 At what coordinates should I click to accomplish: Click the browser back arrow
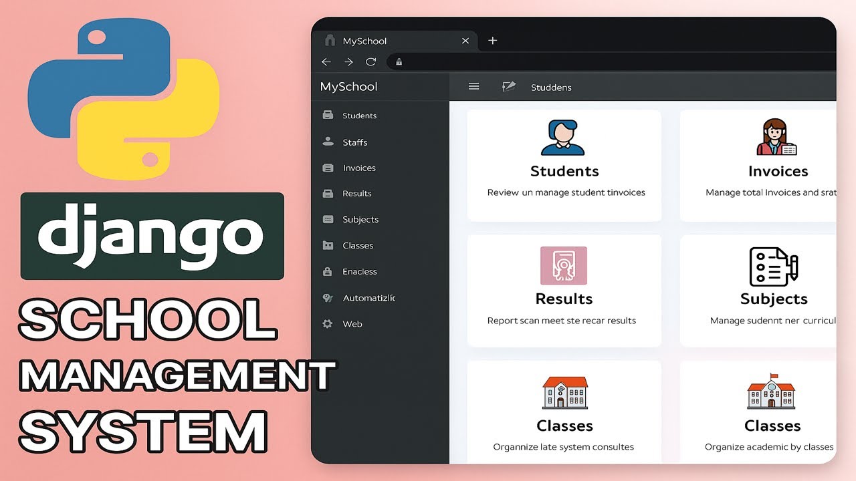pos(326,61)
